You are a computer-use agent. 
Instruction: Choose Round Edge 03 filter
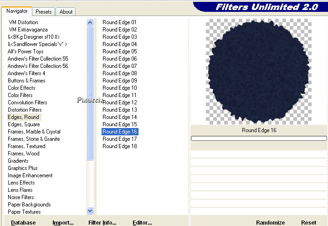[x=120, y=37]
